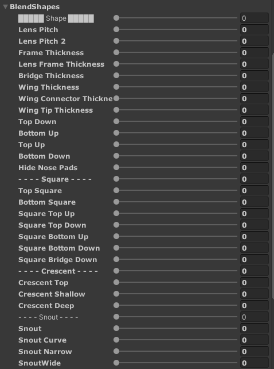Click the Lens Frame Thickness label
274x369 pixels.
click(x=61, y=64)
